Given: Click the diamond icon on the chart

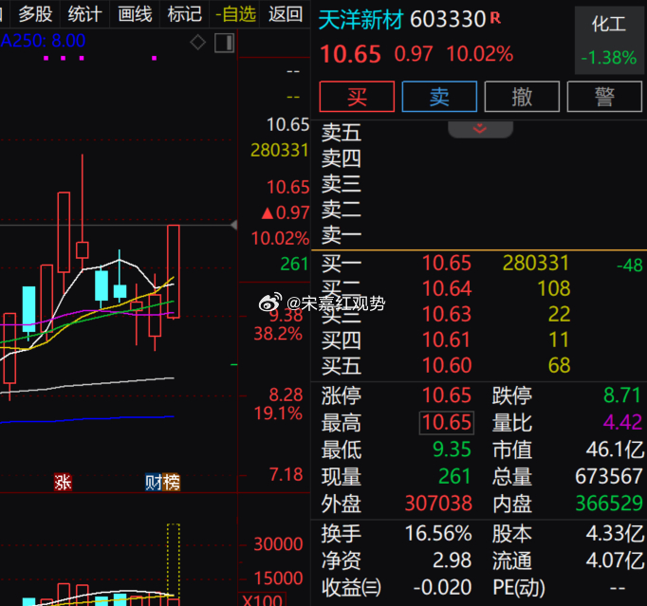Looking at the screenshot, I should pyautogui.click(x=197, y=42).
